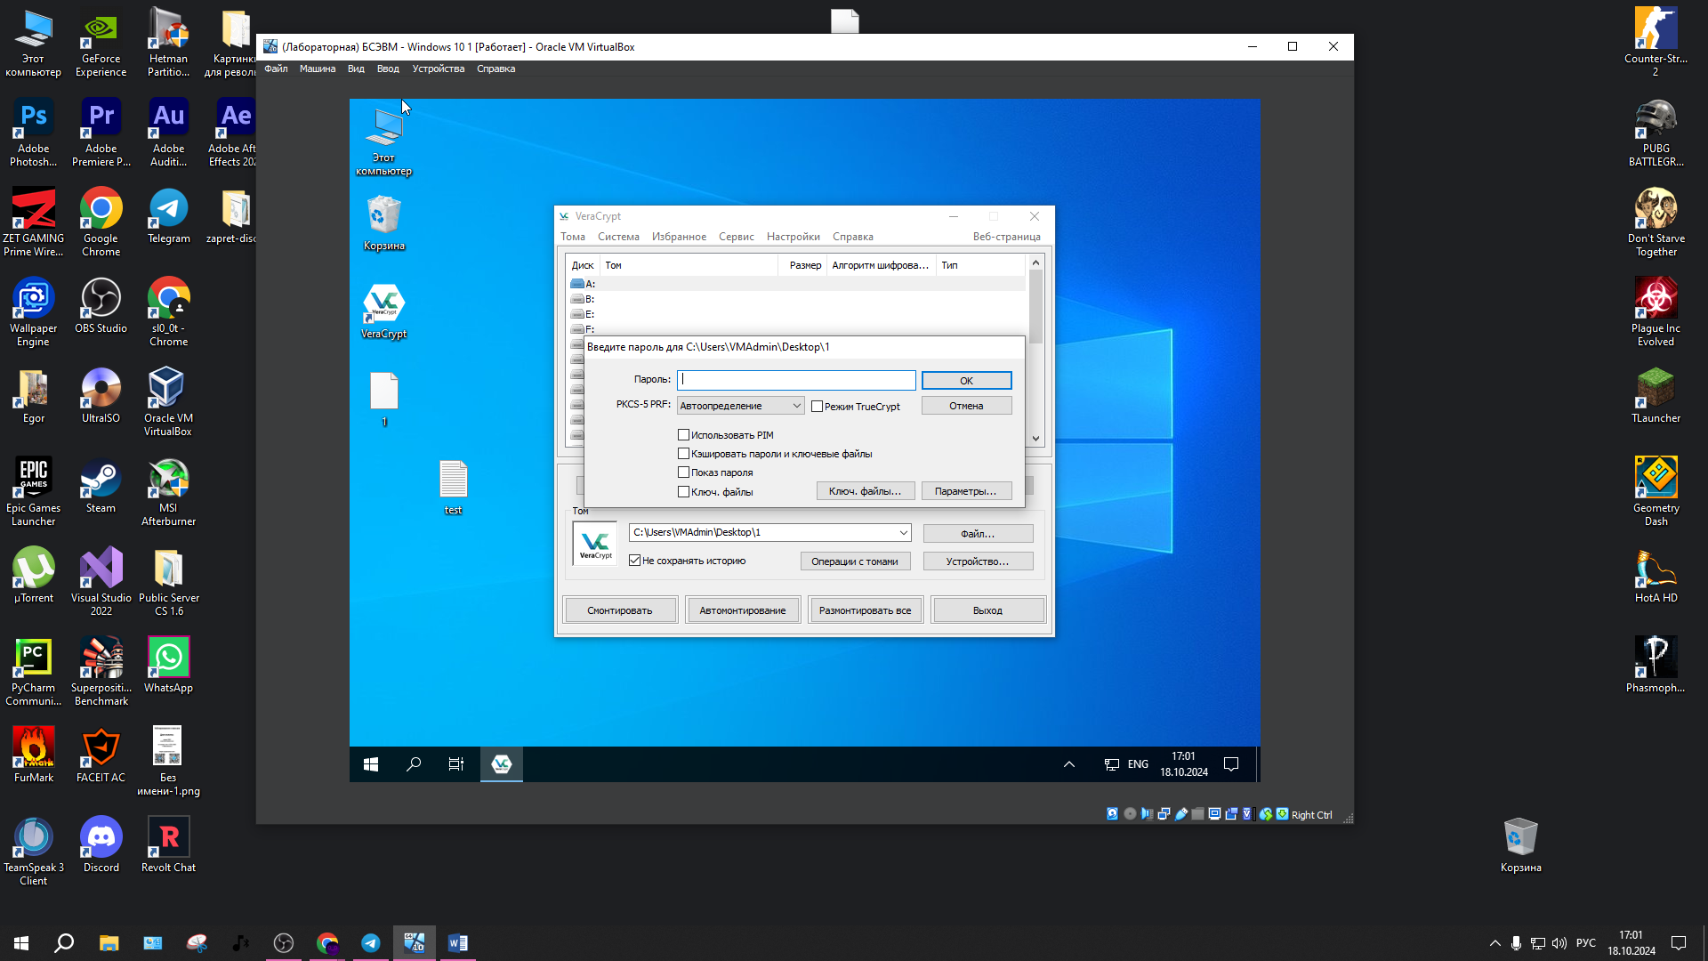Open Сервис menu in VeraCrypt
Viewport: 1708px width, 961px height.
coord(736,237)
